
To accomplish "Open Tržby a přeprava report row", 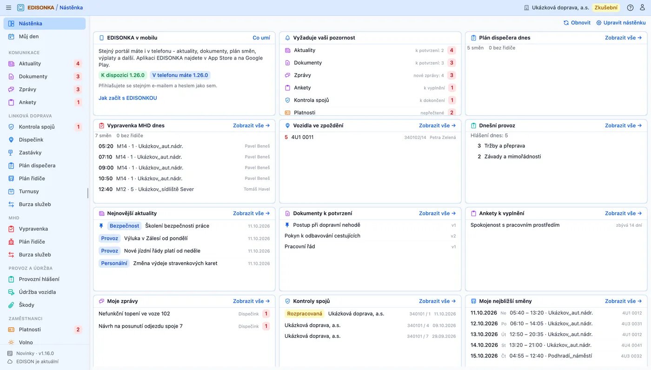I will click(556, 146).
